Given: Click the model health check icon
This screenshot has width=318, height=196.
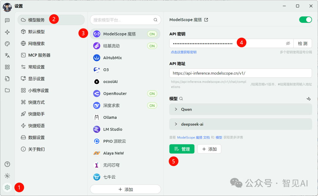Looking at the screenshot, I should click(309, 99).
